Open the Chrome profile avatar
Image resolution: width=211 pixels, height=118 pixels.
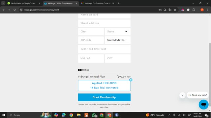tap(202, 10)
